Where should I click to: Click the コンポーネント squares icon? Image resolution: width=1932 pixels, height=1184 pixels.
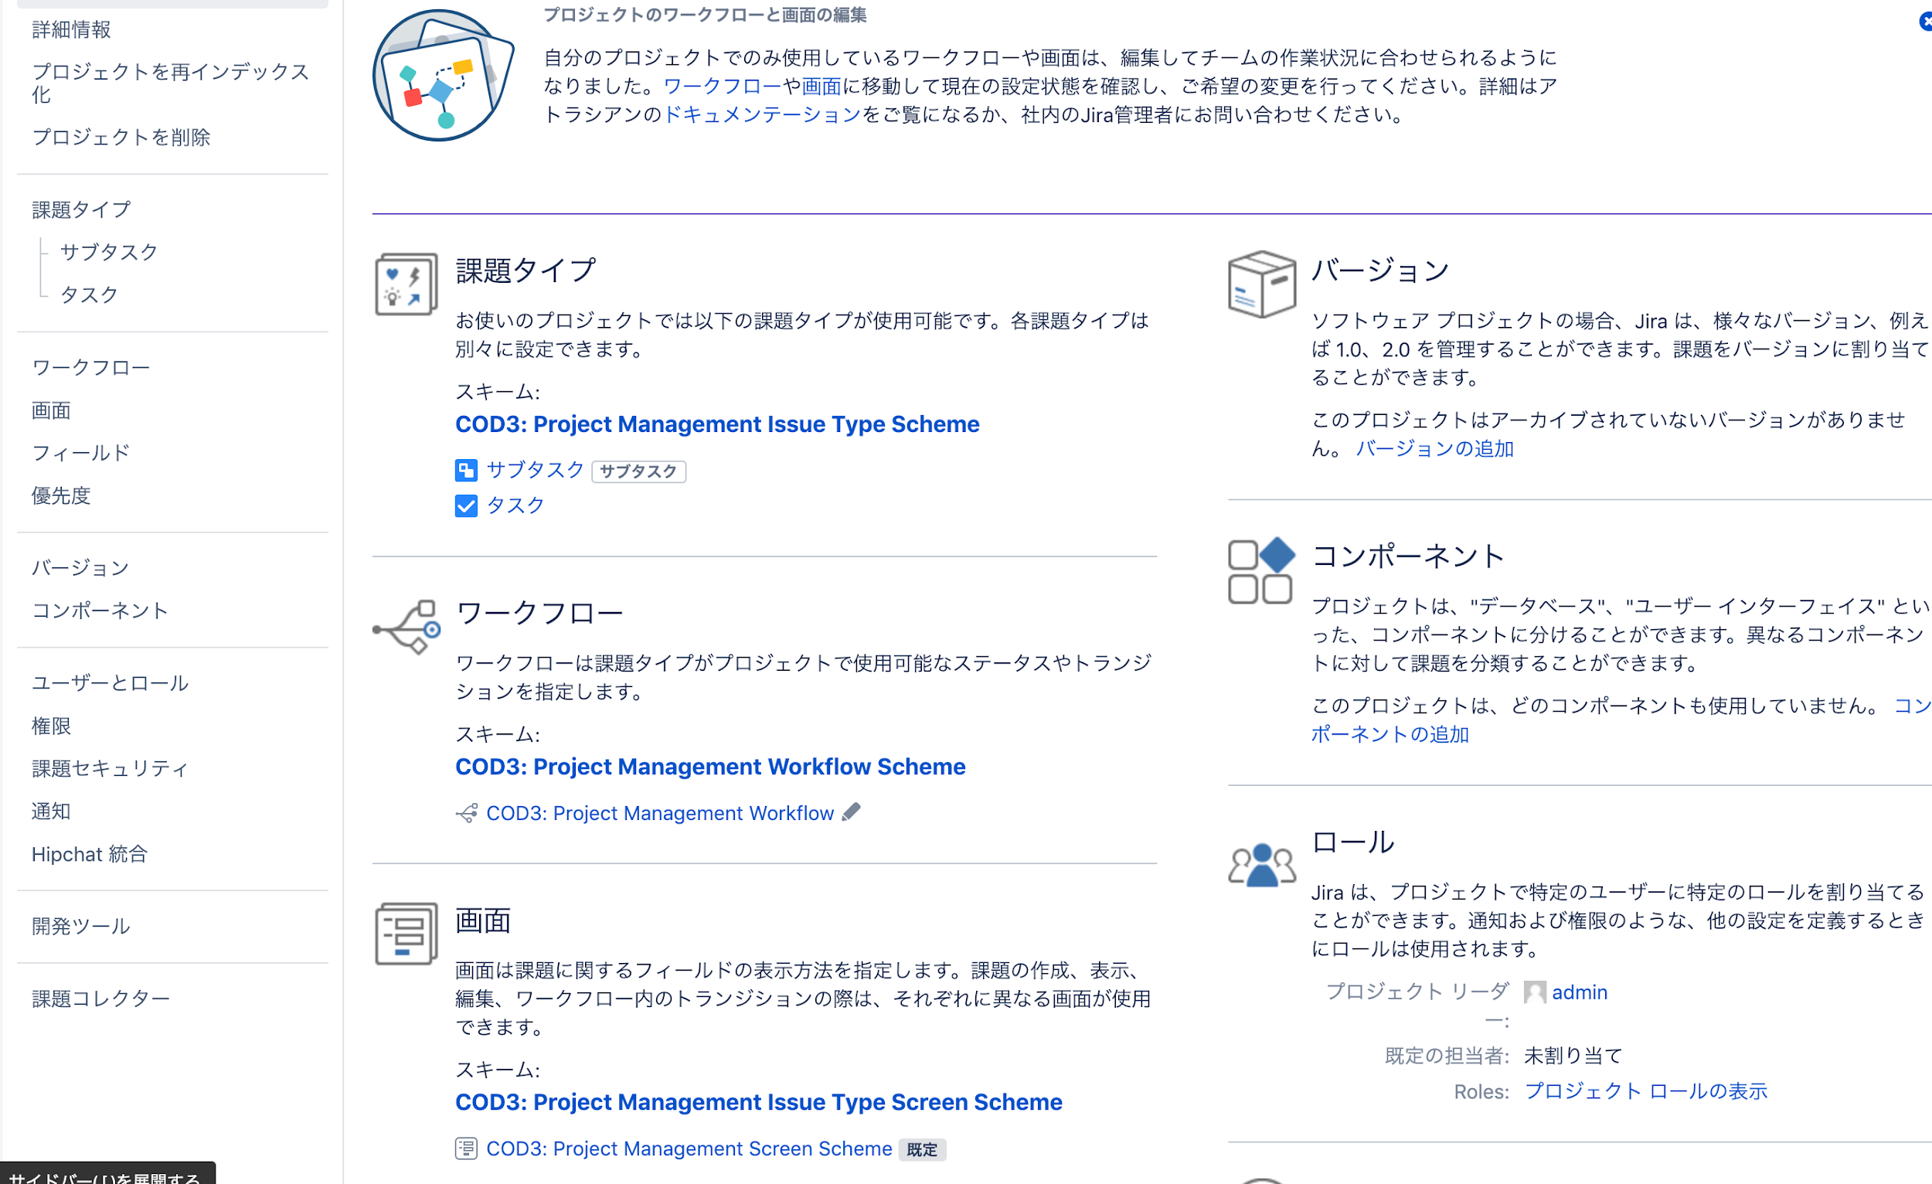[x=1260, y=570]
